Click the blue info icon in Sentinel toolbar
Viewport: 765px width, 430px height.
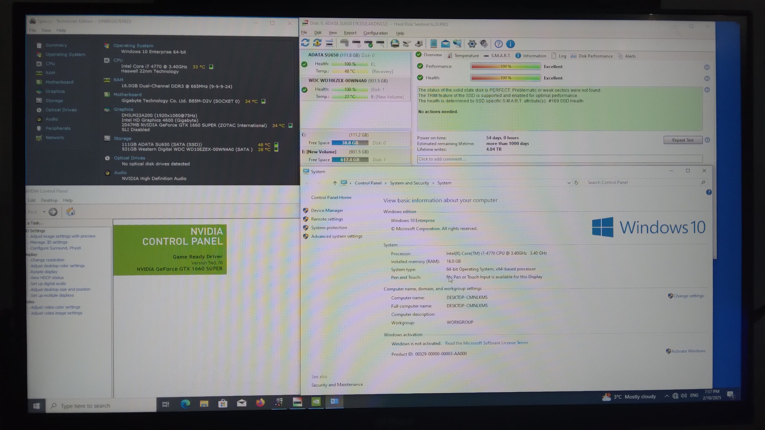point(510,44)
